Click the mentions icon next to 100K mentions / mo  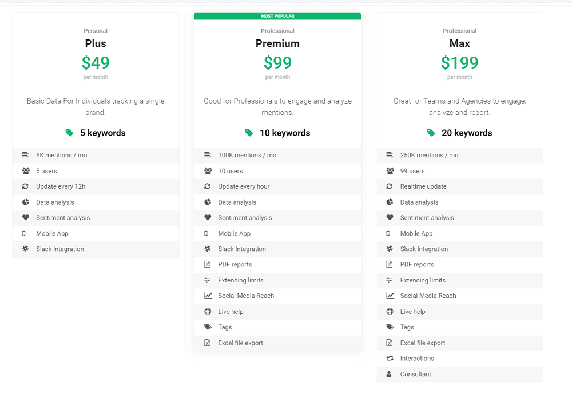pyautogui.click(x=208, y=154)
